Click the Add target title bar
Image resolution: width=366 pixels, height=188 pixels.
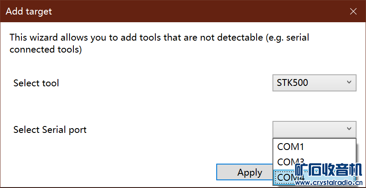(172, 12)
